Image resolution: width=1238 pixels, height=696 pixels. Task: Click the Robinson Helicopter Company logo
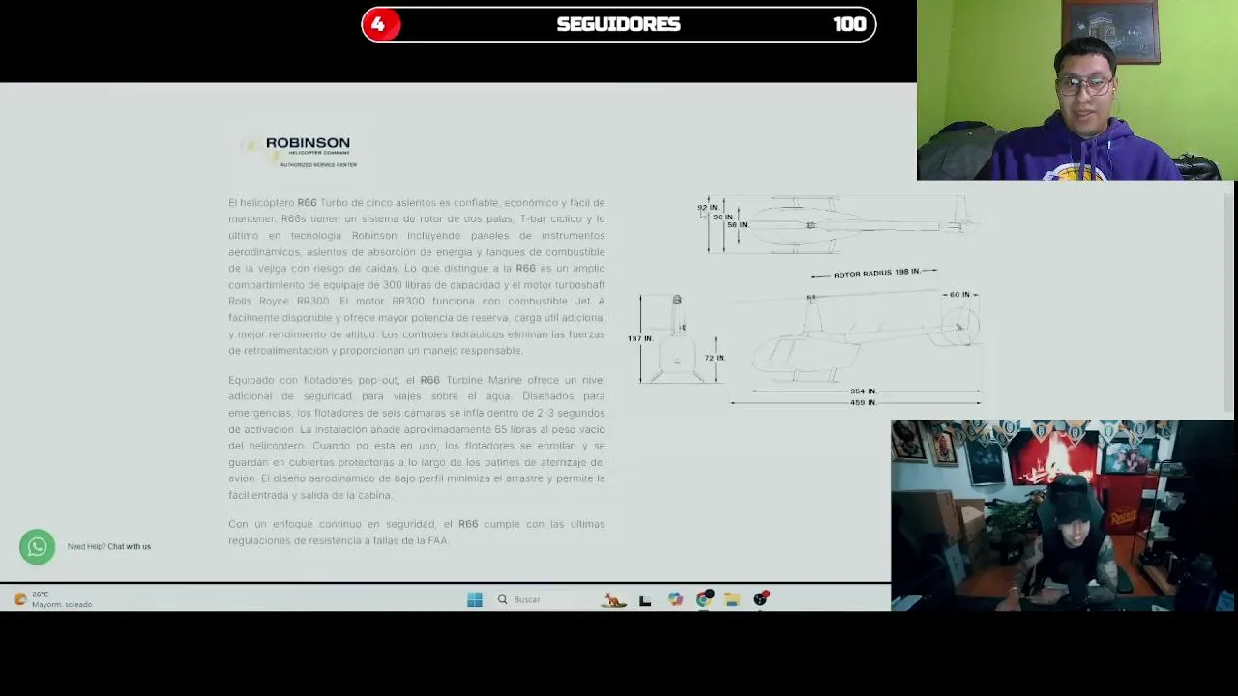point(301,152)
